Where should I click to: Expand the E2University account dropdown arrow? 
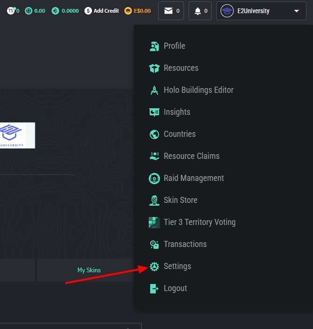point(296,11)
